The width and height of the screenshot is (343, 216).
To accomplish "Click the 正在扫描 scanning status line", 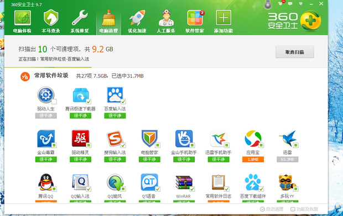I will tap(54, 59).
